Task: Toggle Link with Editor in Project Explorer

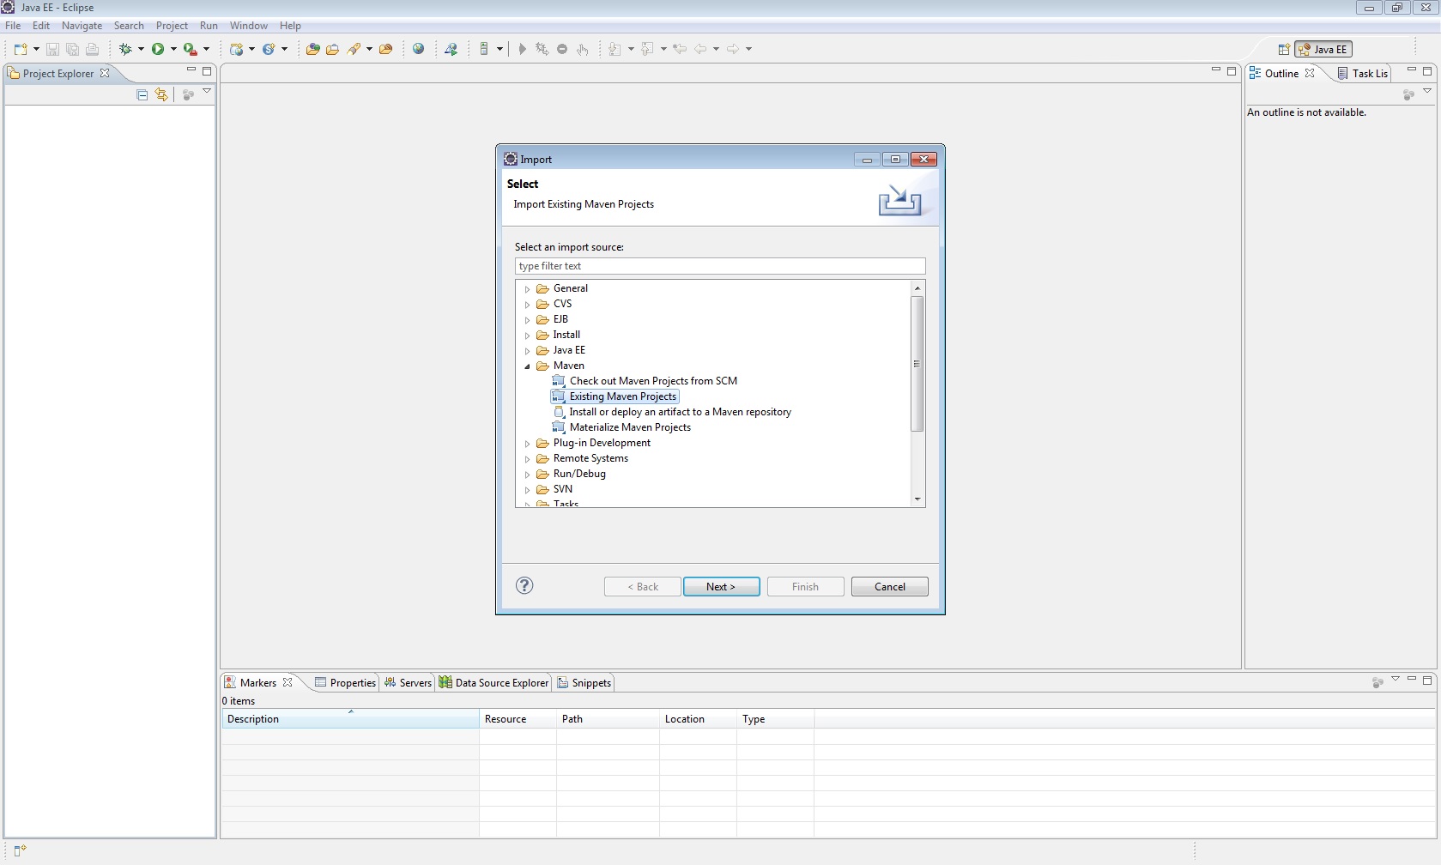Action: pyautogui.click(x=161, y=94)
